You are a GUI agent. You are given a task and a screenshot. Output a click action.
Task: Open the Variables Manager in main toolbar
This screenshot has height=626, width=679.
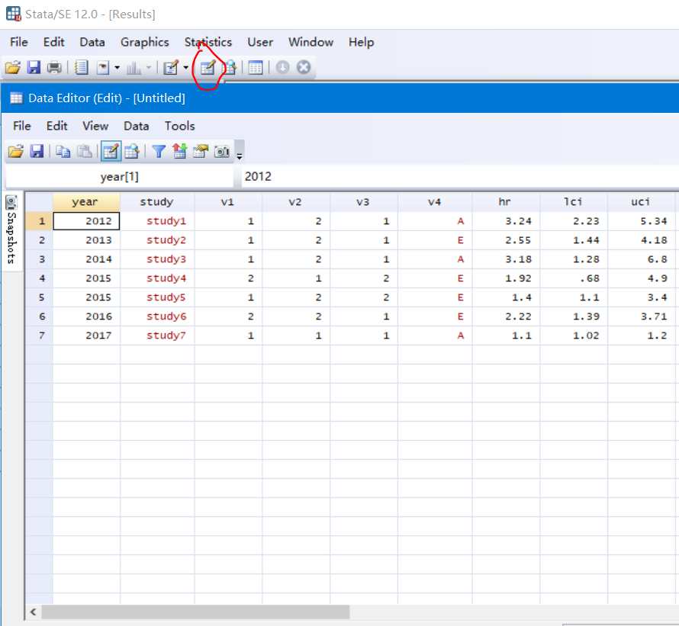click(x=256, y=68)
